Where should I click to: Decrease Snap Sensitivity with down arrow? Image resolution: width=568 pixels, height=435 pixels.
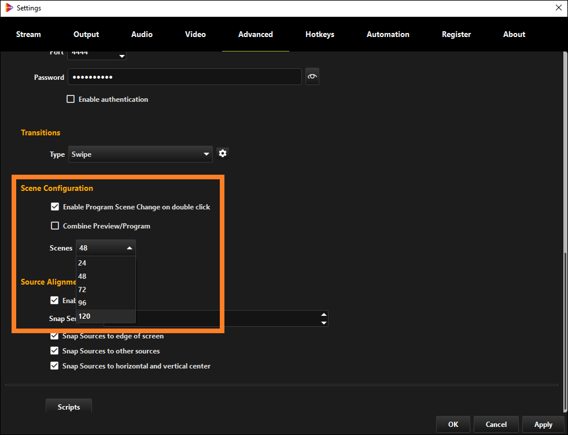pyautogui.click(x=324, y=323)
